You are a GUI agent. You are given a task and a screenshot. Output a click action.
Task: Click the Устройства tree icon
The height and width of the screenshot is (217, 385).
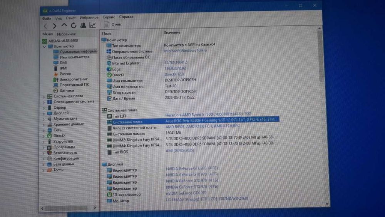pyautogui.click(x=50, y=141)
